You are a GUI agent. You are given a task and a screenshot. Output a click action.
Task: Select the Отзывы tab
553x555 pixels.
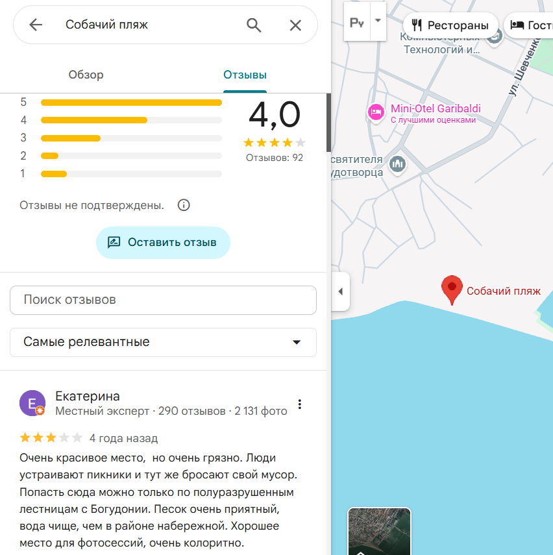[x=245, y=75]
